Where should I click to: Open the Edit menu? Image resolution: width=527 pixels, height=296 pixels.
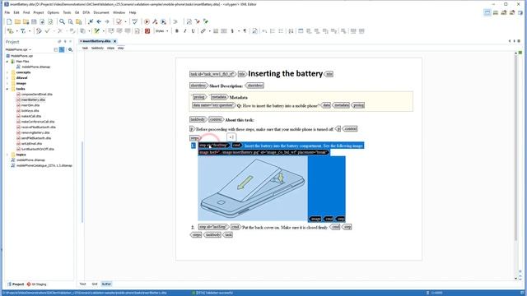click(16, 12)
